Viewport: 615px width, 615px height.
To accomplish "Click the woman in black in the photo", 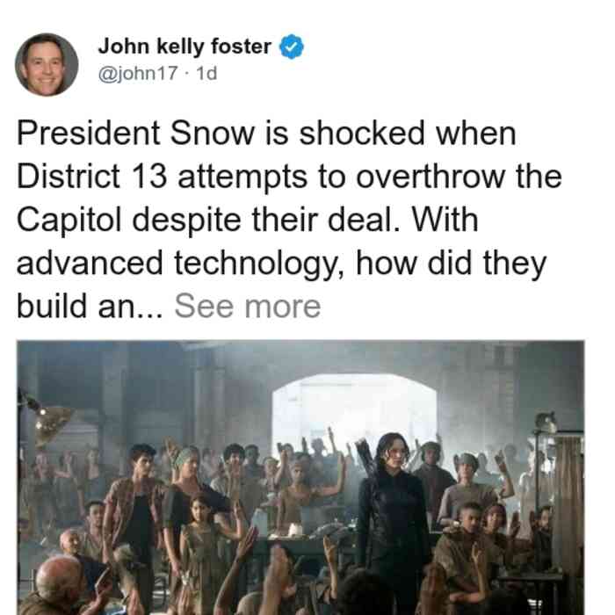I will point(394,522).
